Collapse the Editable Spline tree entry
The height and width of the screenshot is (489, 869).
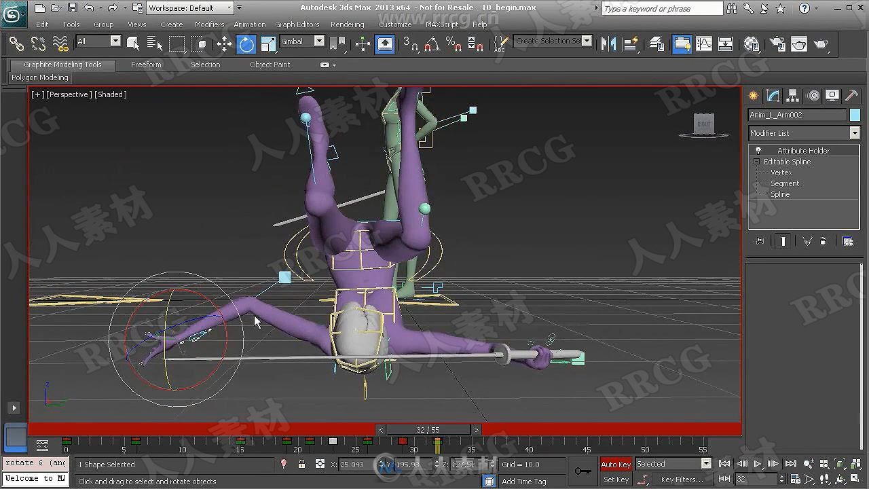tap(756, 162)
